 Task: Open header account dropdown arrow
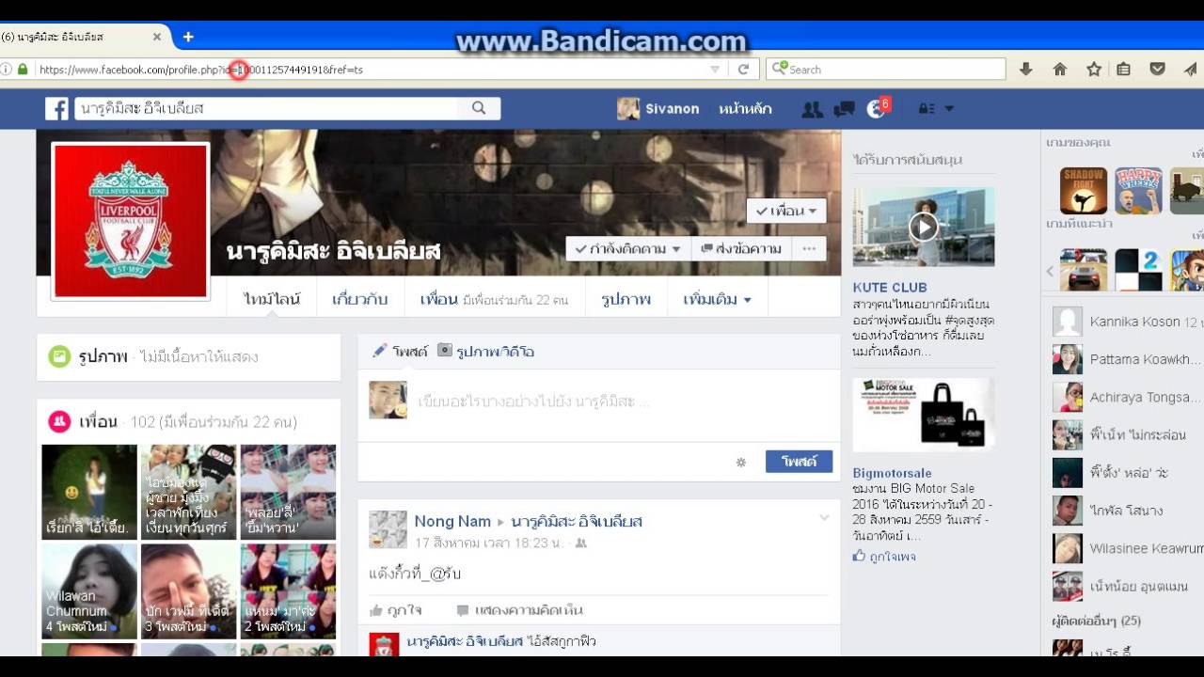coord(949,109)
